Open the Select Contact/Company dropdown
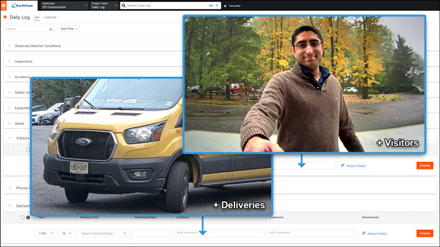440x247 pixels. click(x=103, y=233)
